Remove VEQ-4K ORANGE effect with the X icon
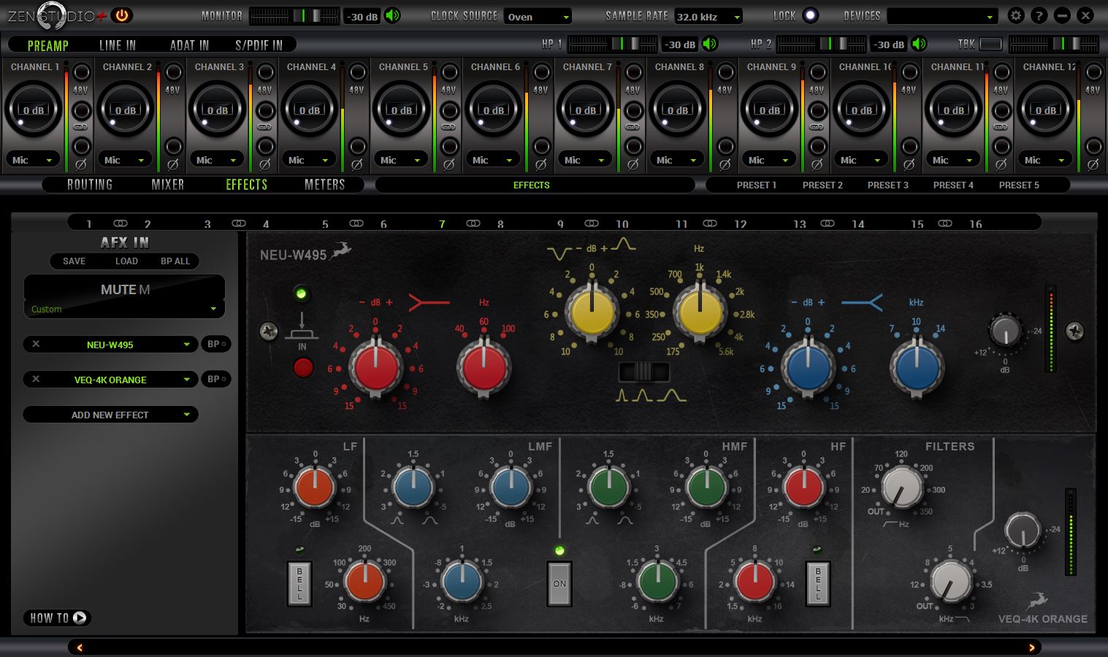Image resolution: width=1108 pixels, height=657 pixels. [x=36, y=379]
